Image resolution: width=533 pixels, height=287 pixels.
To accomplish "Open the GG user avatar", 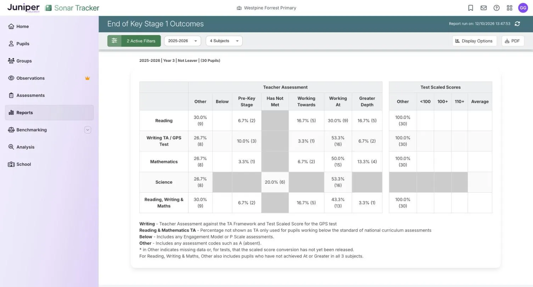I will tap(523, 8).
